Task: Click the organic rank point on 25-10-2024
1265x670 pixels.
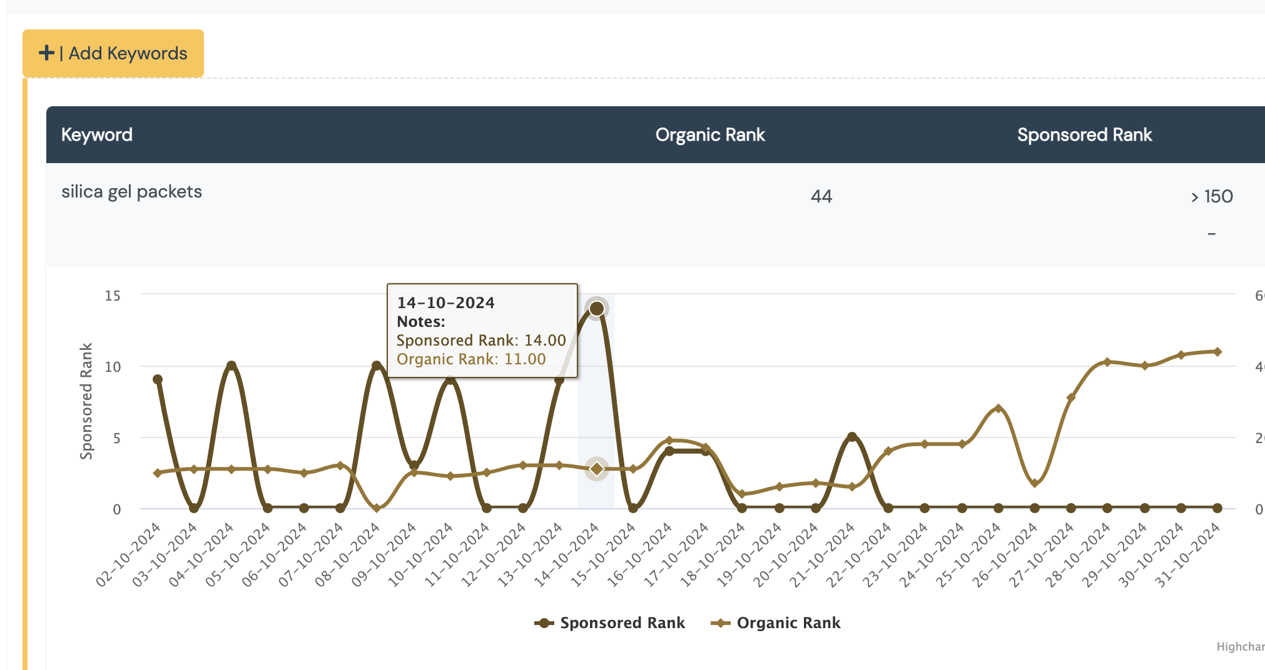Action: pyautogui.click(x=998, y=409)
